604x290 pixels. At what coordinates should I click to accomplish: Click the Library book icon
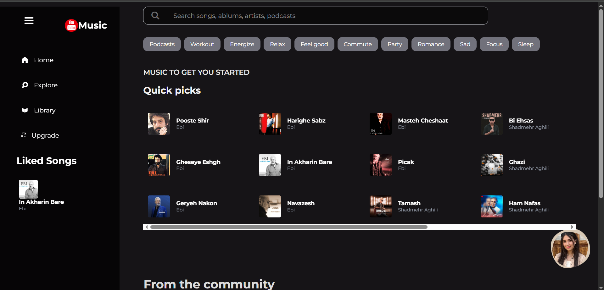(25, 110)
